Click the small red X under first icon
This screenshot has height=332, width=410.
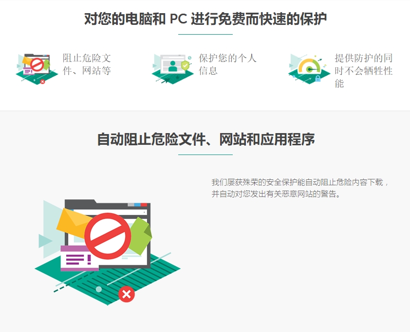42,82
